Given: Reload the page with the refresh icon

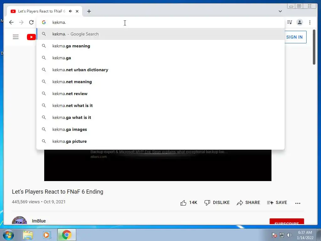Looking at the screenshot, I should click(31, 22).
